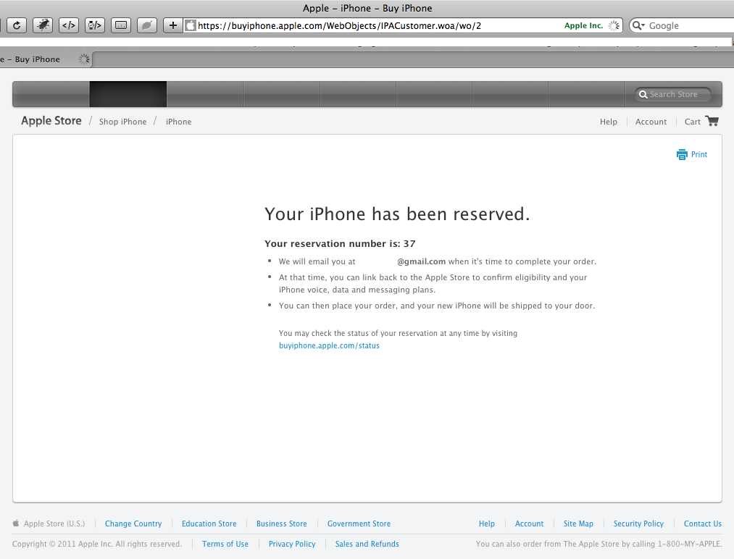Open Site Map footer link
The width and height of the screenshot is (734, 559).
(x=578, y=524)
